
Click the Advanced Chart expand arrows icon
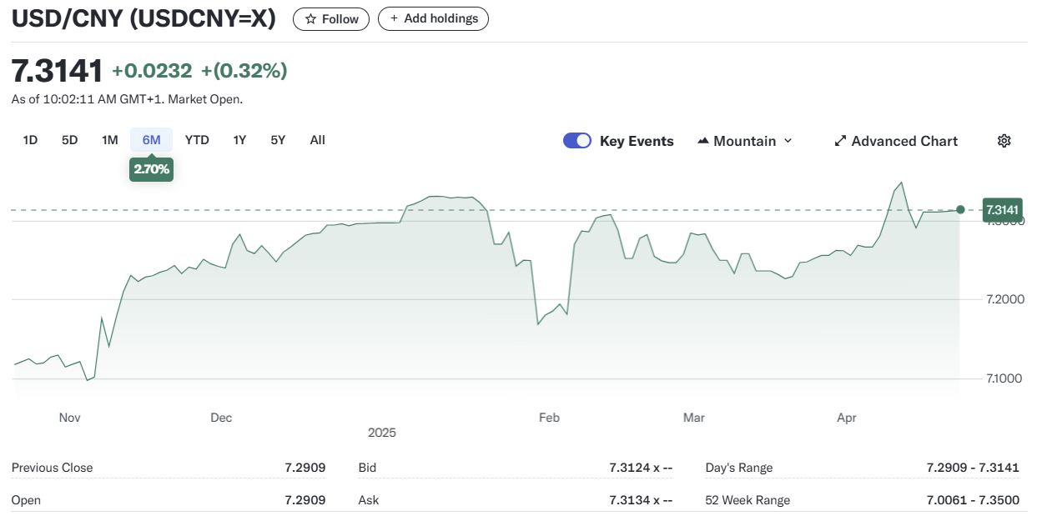(840, 141)
